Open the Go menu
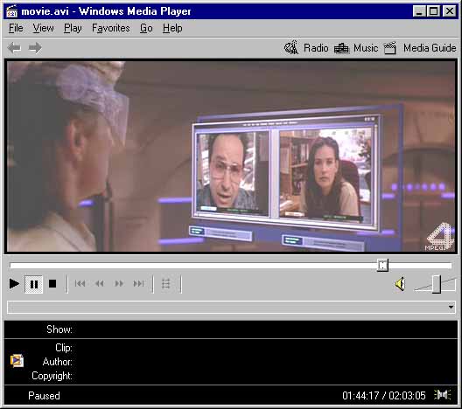The width and height of the screenshot is (462, 409). [146, 28]
